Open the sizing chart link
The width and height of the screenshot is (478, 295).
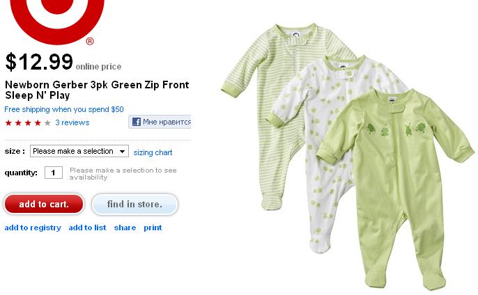[x=153, y=152]
